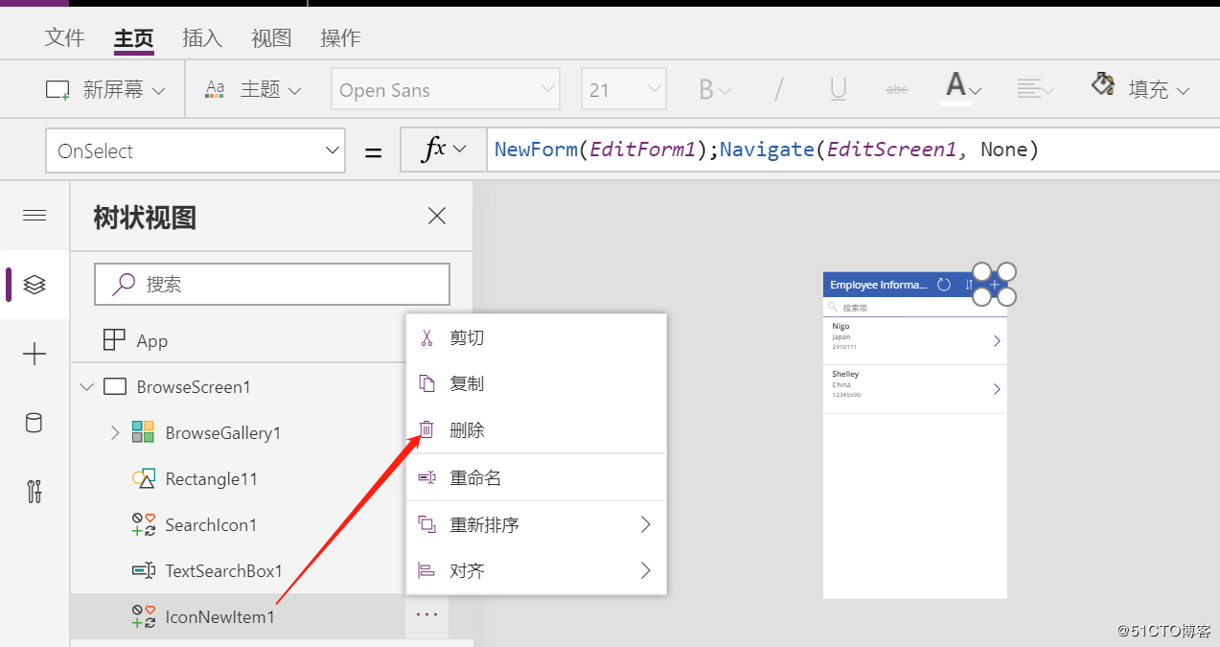Click the sort icon in app preview

[969, 285]
